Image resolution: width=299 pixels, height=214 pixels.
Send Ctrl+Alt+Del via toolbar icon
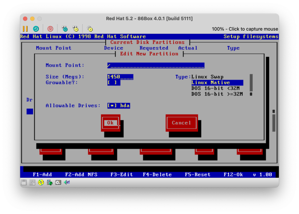click(x=65, y=29)
